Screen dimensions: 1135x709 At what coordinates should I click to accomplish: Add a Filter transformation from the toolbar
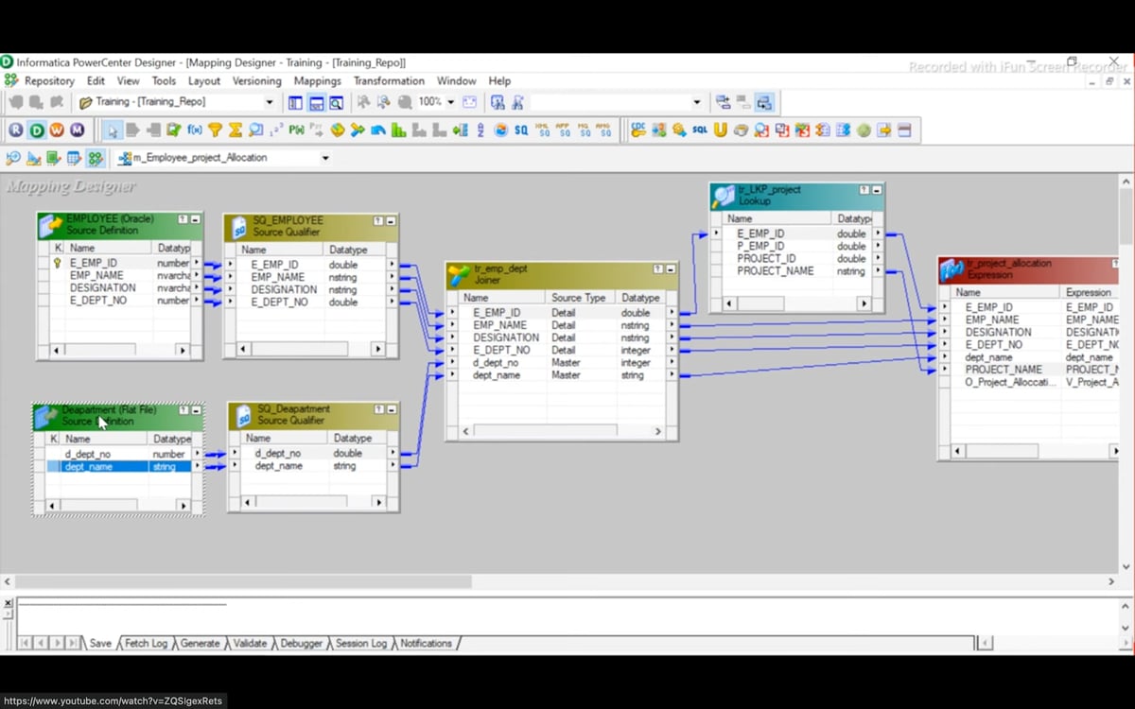point(216,130)
